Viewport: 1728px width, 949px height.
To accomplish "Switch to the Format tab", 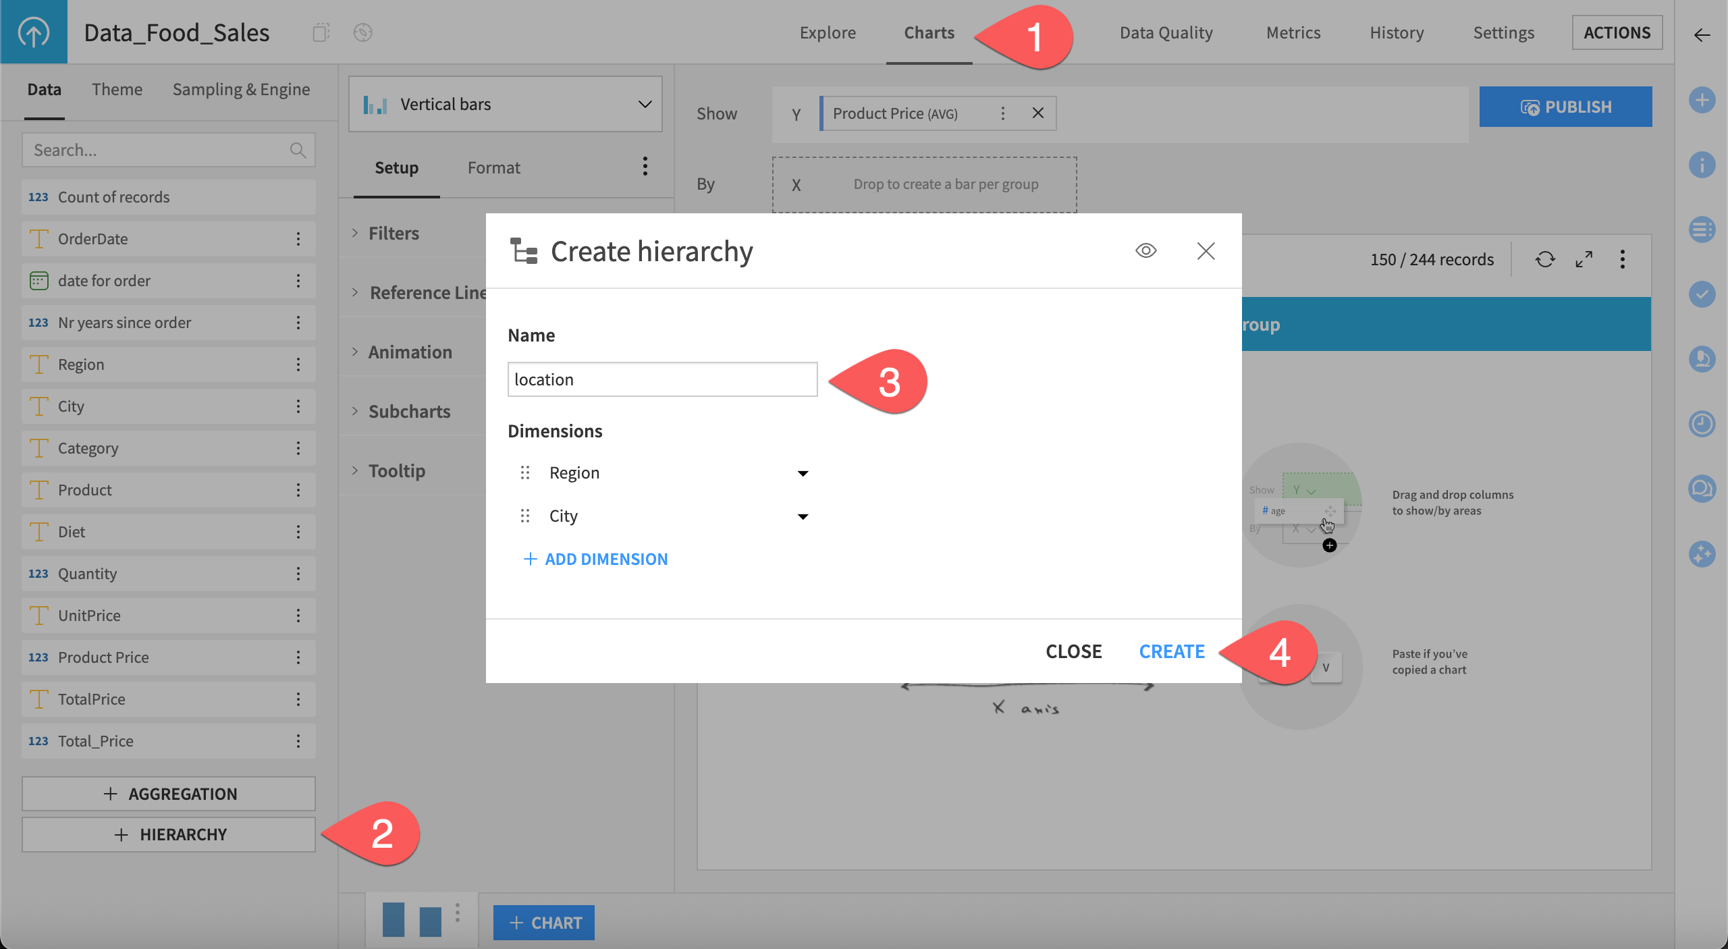I will [x=493, y=167].
